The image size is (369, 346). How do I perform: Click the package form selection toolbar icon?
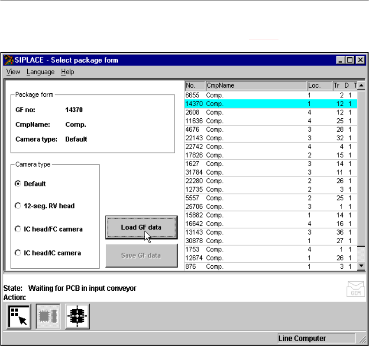tap(19, 317)
